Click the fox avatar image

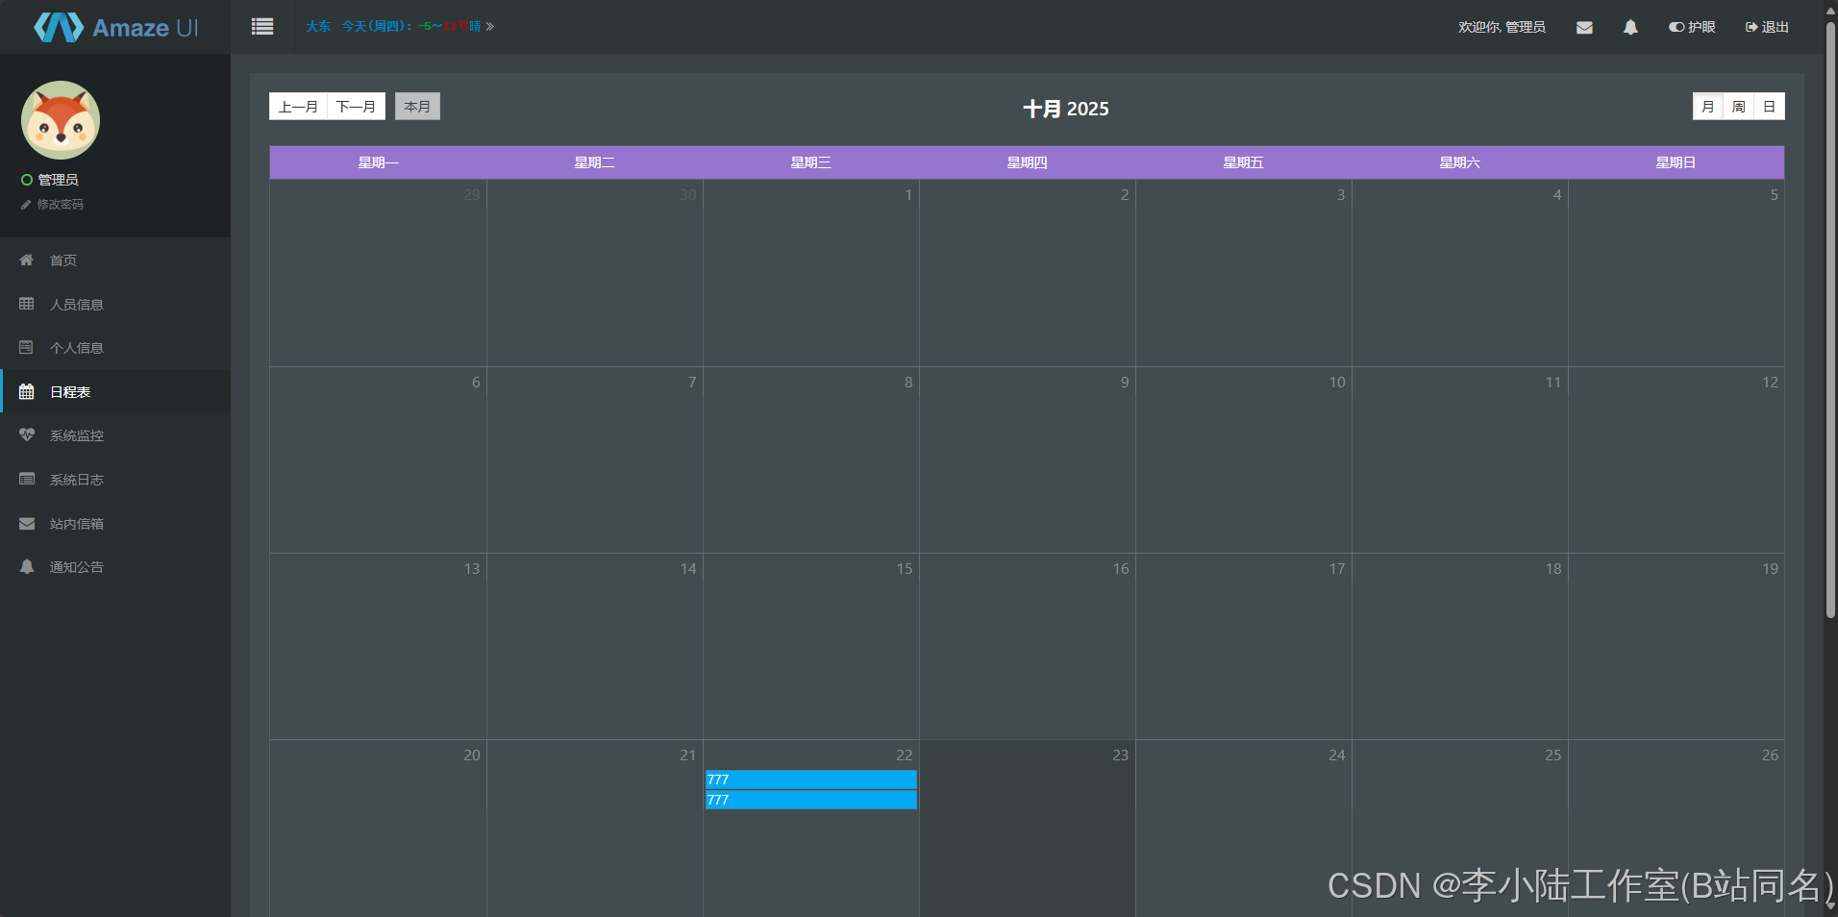60,119
